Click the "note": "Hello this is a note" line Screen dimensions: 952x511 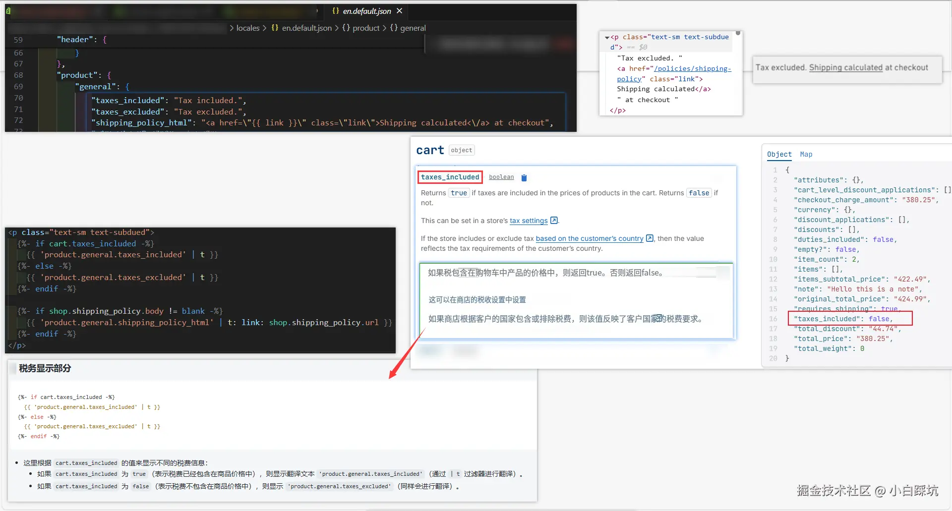click(x=858, y=289)
